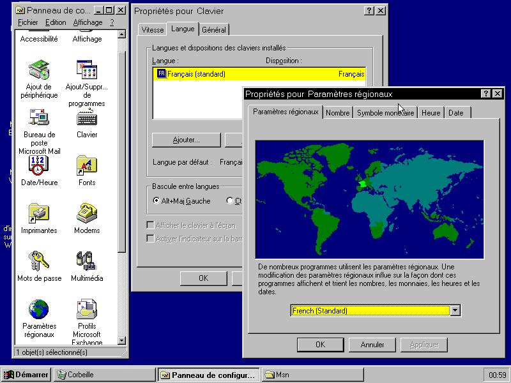Click the FR language indicator in the keyboard list
Viewport: 511px width, 383px height.
coord(162,73)
